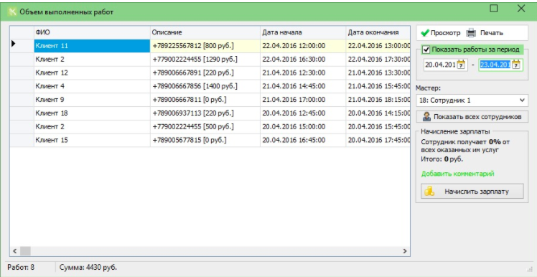Sort by the Дата окончания column header
Viewport: 537px width, 277px height.
click(378, 32)
